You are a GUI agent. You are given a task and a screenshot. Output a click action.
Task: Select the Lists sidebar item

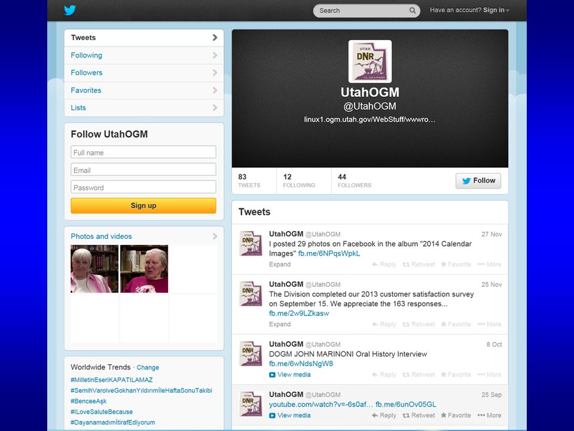coord(144,108)
